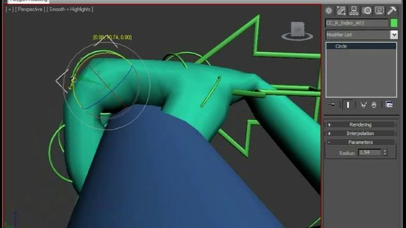This screenshot has height=228, width=406.
Task: Click the Radius value field
Action: (x=370, y=153)
